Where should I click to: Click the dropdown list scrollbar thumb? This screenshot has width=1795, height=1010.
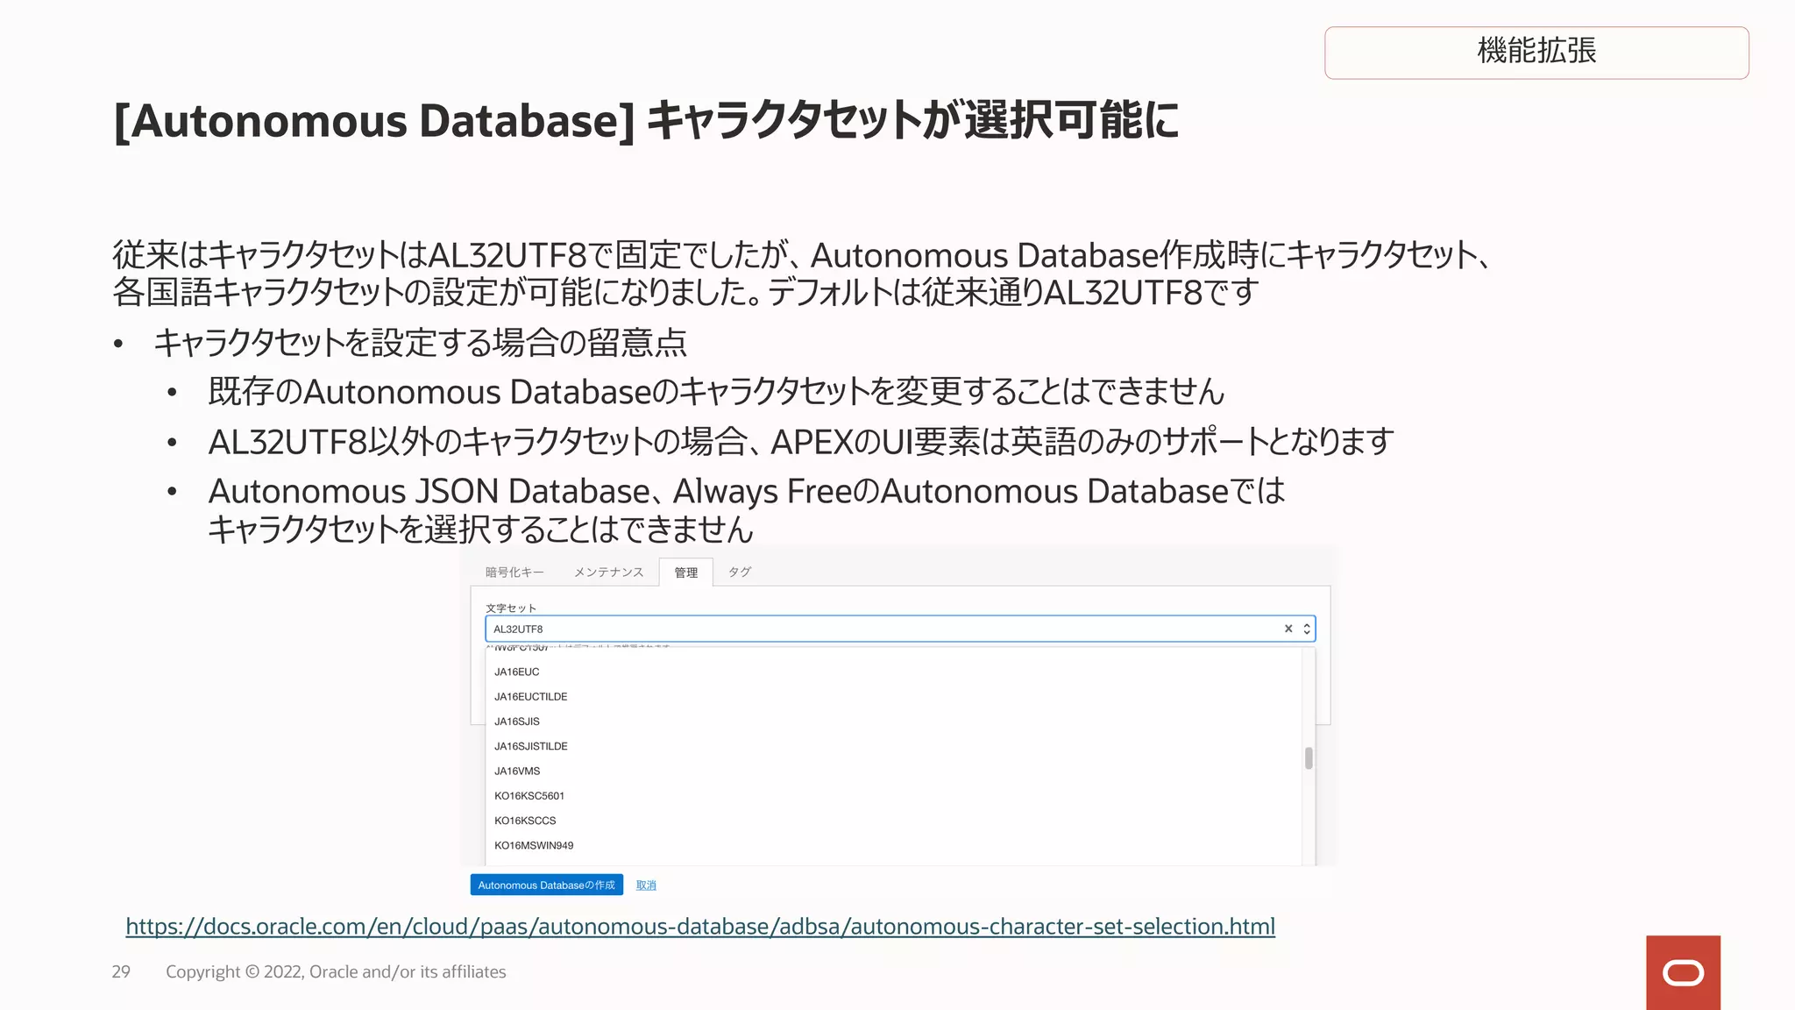click(1309, 758)
